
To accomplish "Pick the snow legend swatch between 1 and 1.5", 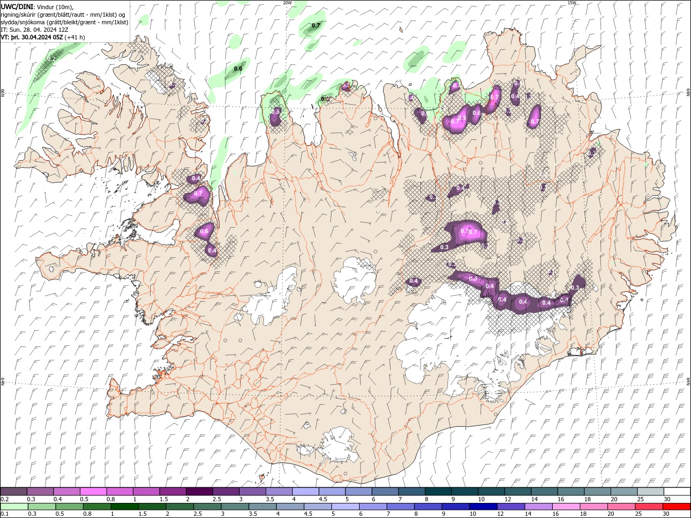I will click(146, 492).
